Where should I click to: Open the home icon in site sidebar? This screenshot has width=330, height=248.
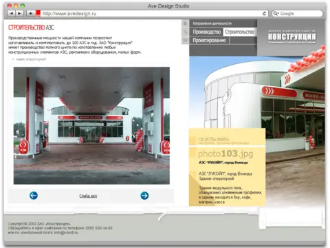tap(186, 23)
